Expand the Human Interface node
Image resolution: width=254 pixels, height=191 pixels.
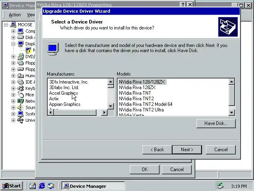tap(13, 76)
